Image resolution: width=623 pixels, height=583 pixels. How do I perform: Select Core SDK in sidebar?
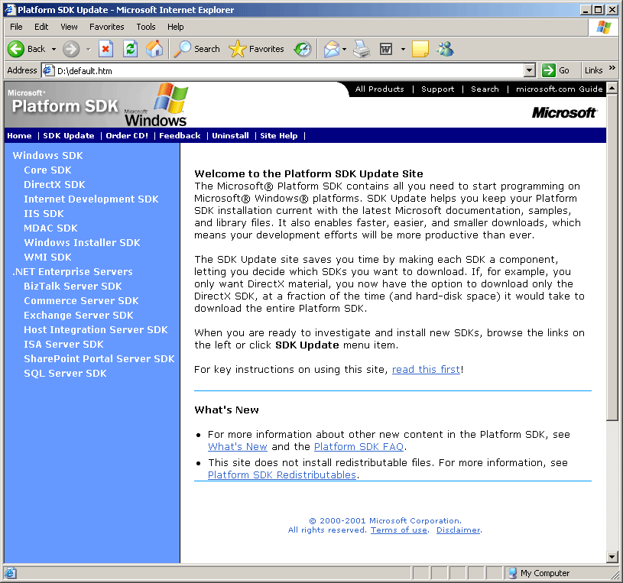(47, 170)
